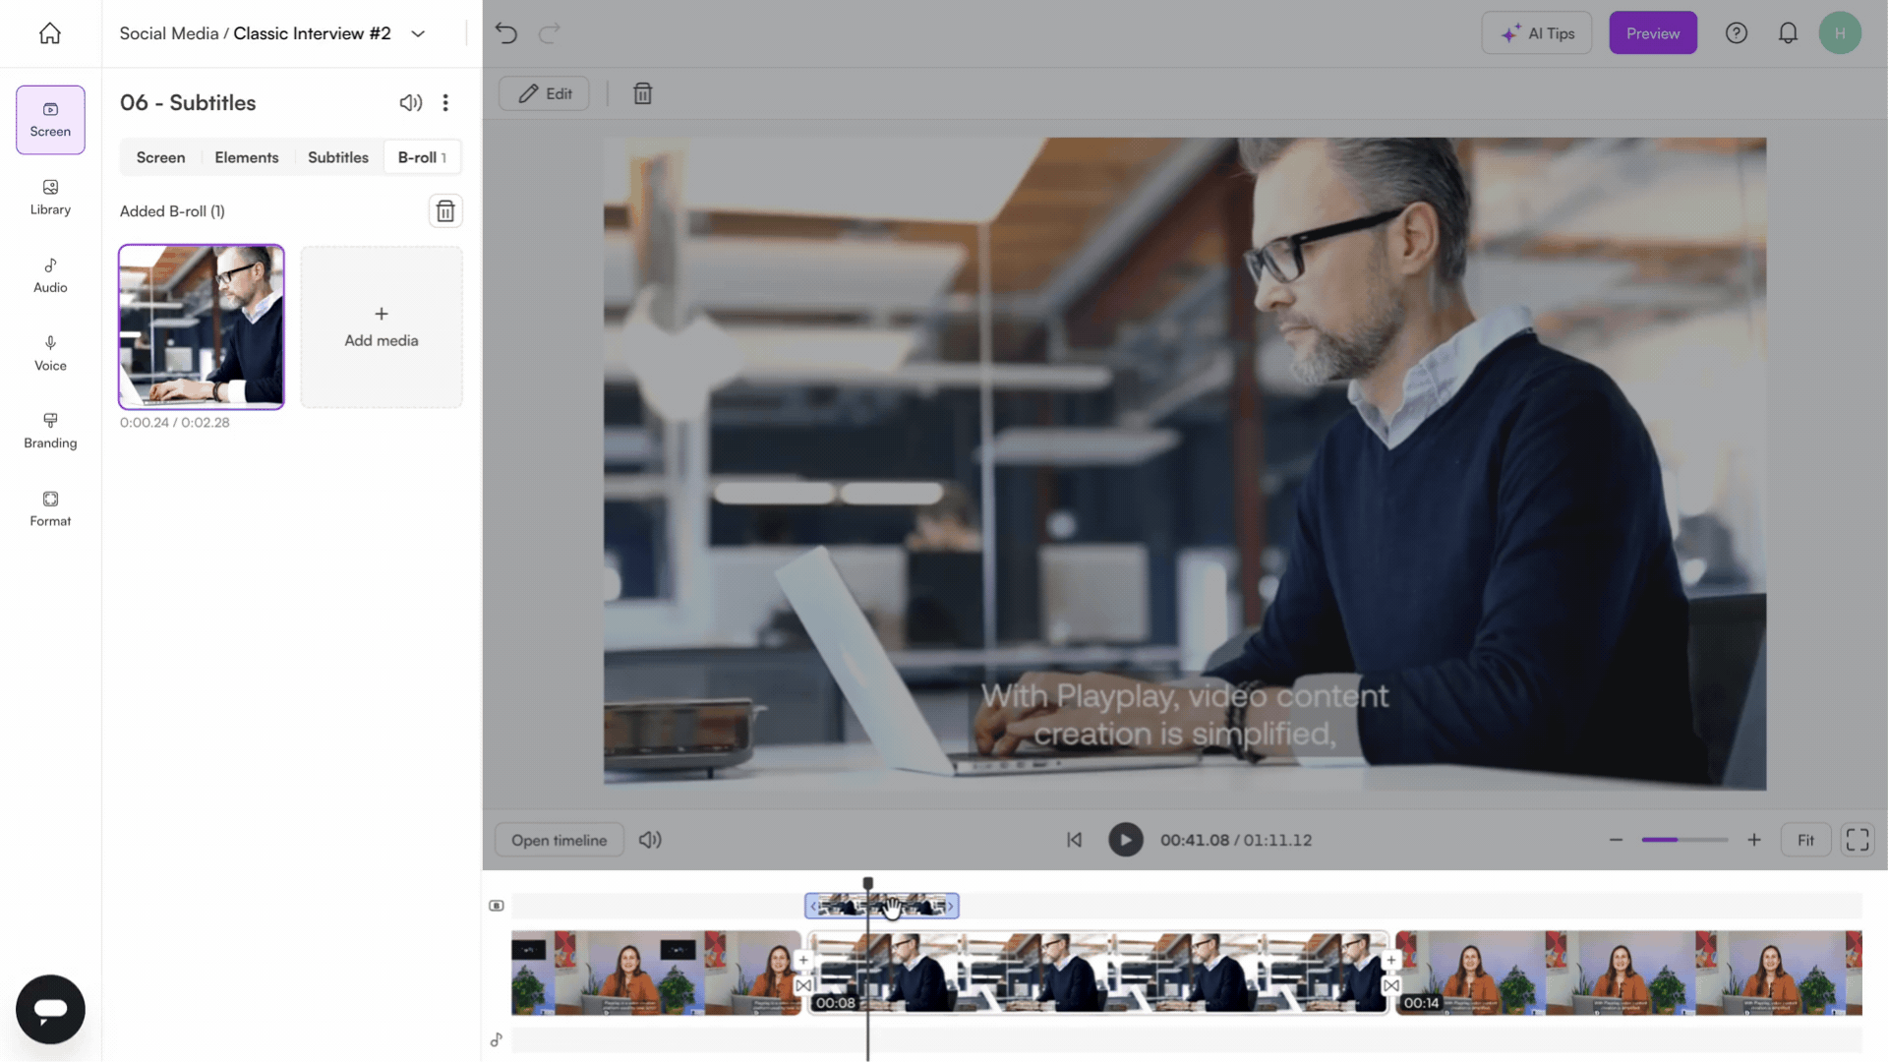The width and height of the screenshot is (1888, 1062).
Task: Open the Library sidebar panel
Action: [x=50, y=198]
